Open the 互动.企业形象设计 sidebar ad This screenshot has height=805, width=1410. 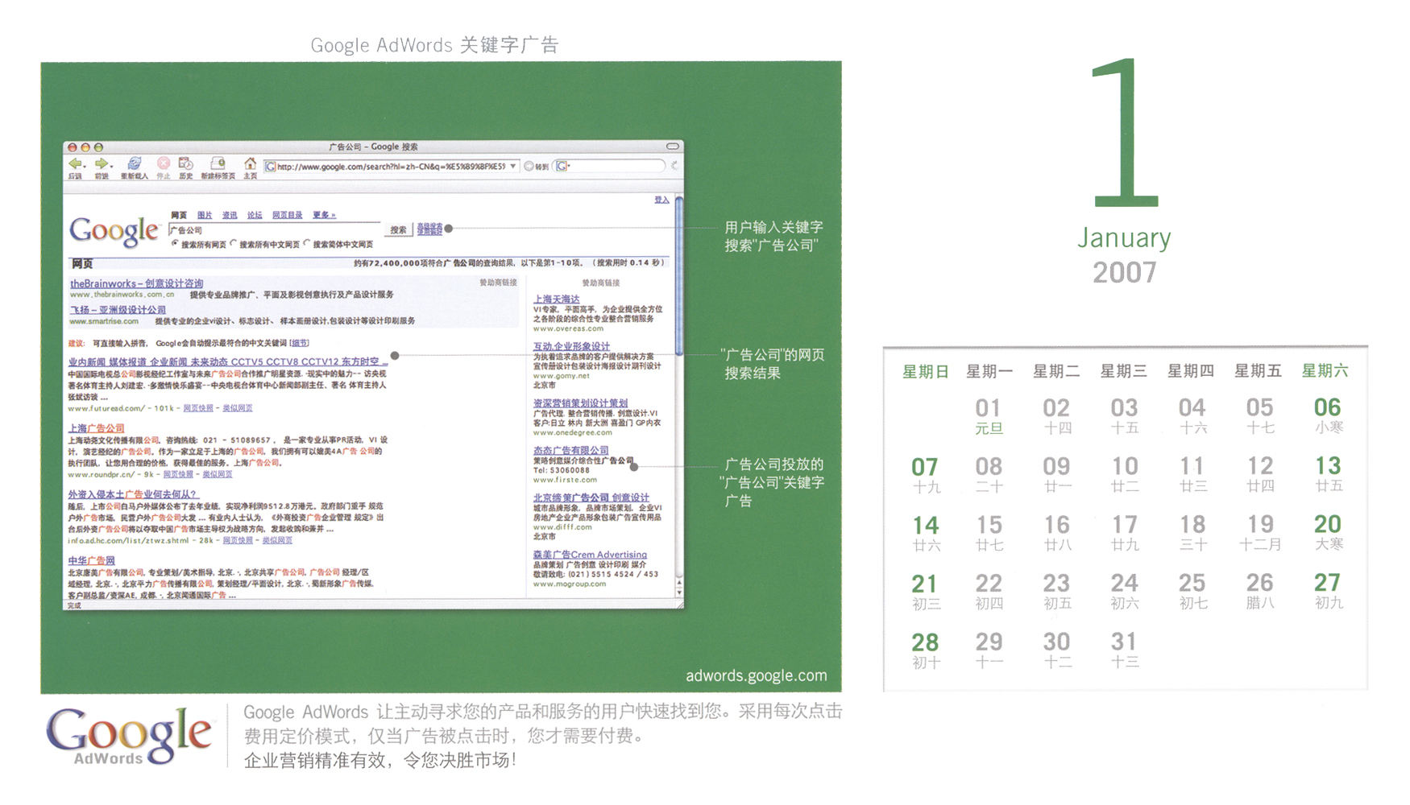(571, 346)
